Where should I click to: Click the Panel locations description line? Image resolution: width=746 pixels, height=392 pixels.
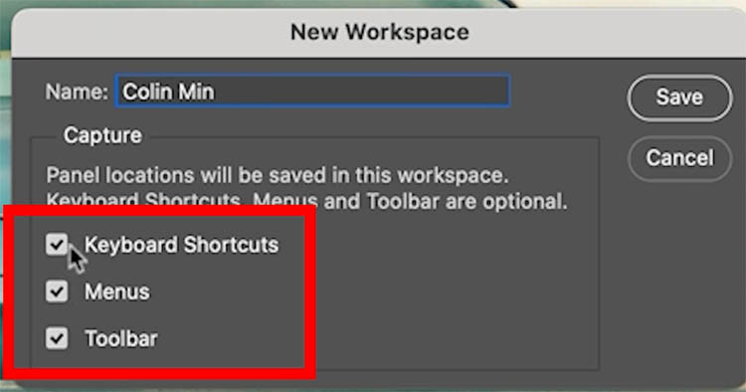click(278, 175)
